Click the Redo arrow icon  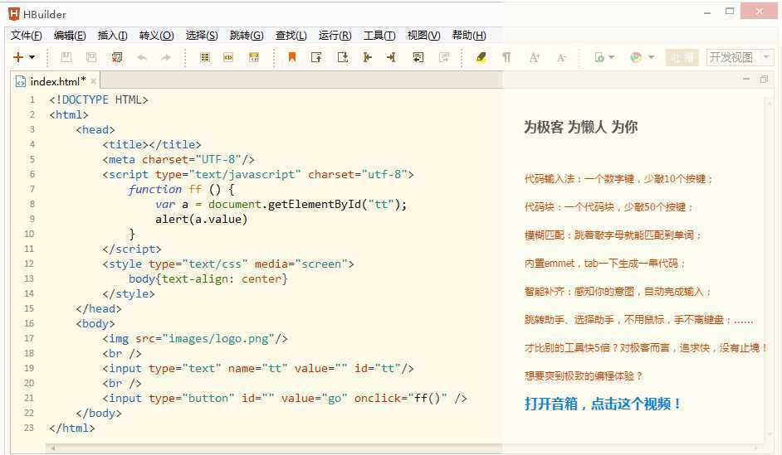pyautogui.click(x=165, y=58)
